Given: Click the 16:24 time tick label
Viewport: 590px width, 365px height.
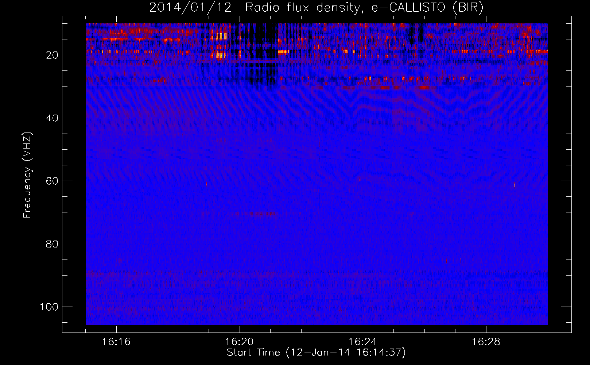Looking at the screenshot, I should pyautogui.click(x=363, y=342).
